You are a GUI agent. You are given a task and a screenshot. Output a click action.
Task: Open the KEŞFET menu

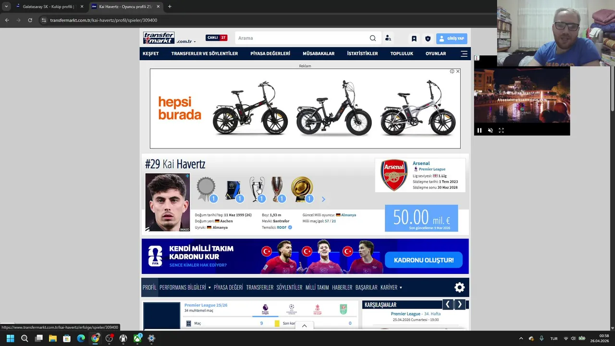[150, 53]
